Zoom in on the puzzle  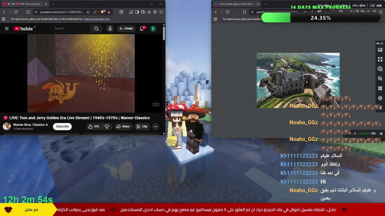380,69
